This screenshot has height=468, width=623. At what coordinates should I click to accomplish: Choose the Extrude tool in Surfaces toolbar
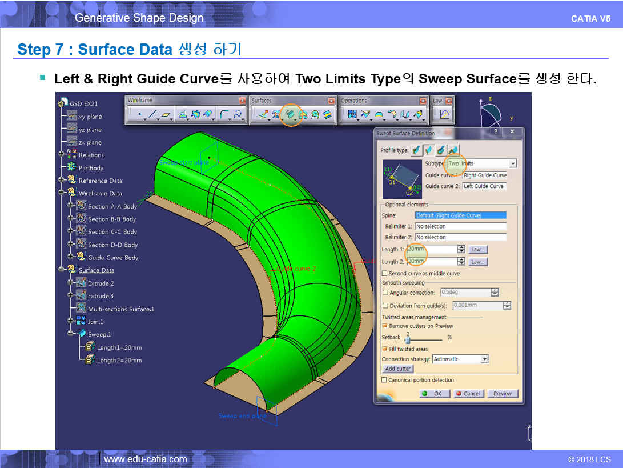point(263,115)
